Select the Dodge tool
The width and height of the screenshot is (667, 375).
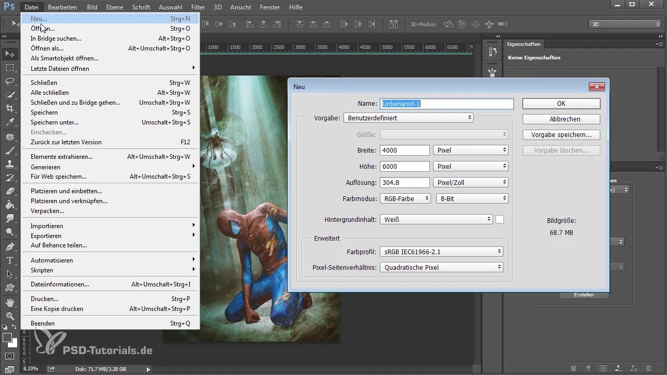(9, 232)
